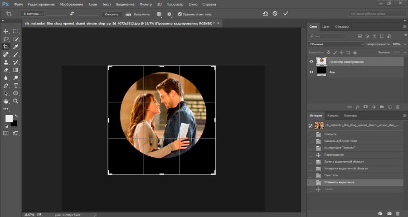Commit the crop with the checkmark

click(x=286, y=14)
